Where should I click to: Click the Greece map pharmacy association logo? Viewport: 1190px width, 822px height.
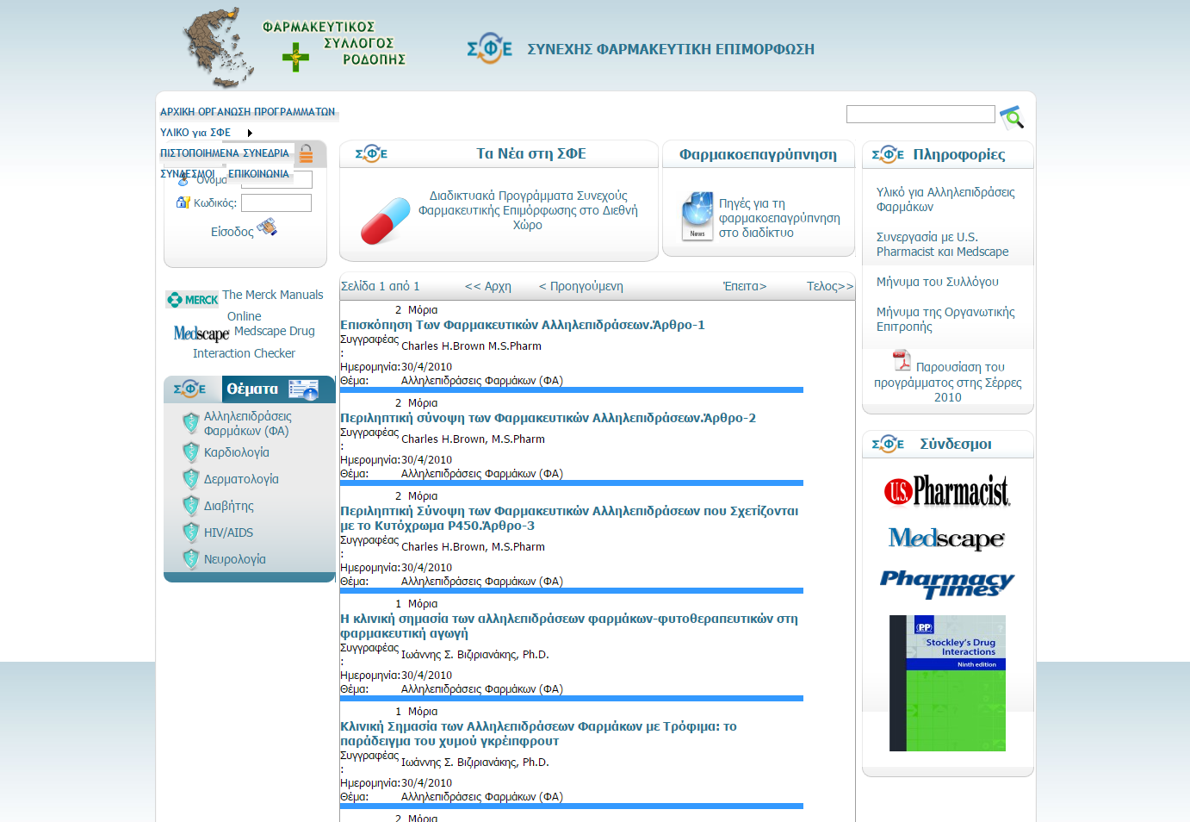[294, 47]
